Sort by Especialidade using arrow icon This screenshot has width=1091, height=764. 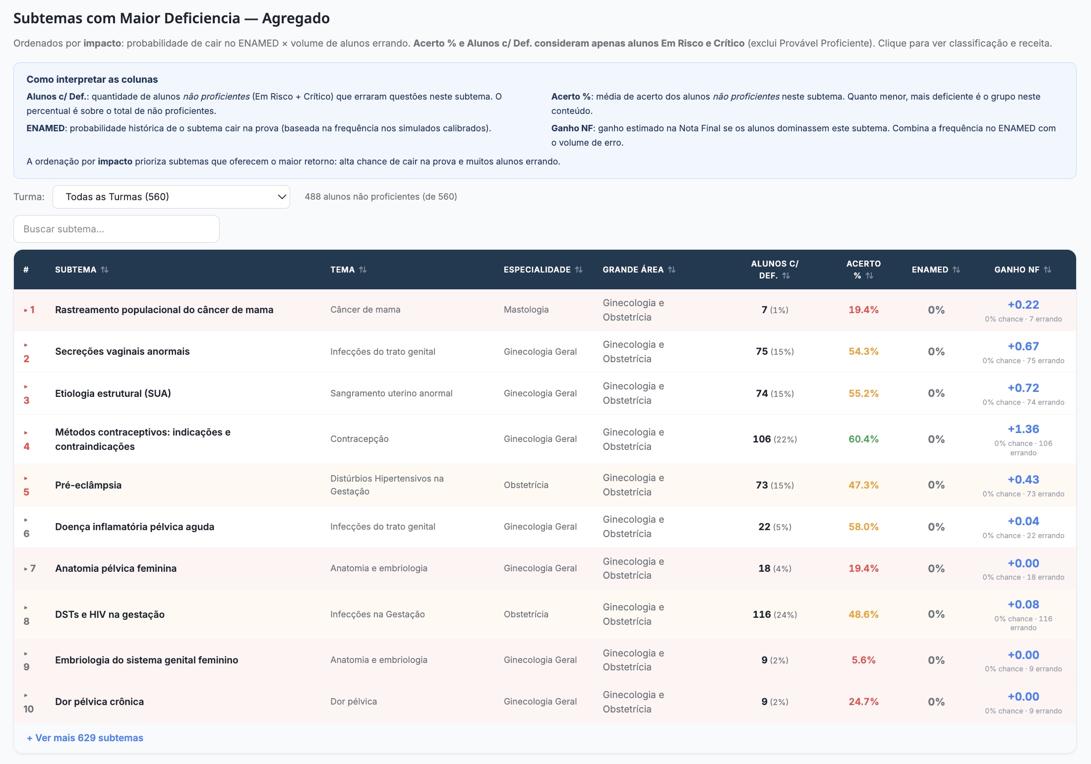(x=578, y=270)
